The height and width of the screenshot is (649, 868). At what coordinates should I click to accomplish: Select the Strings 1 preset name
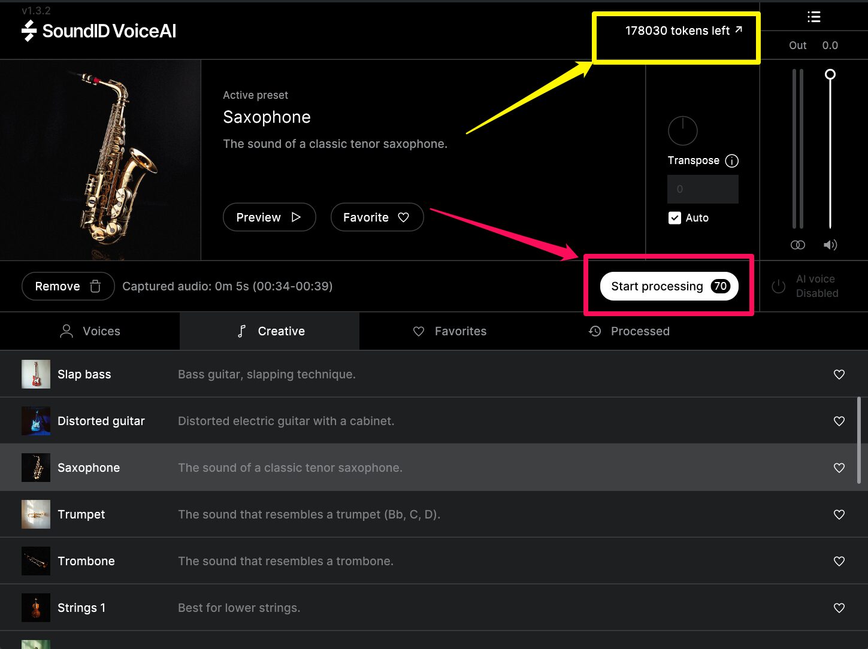pos(81,608)
